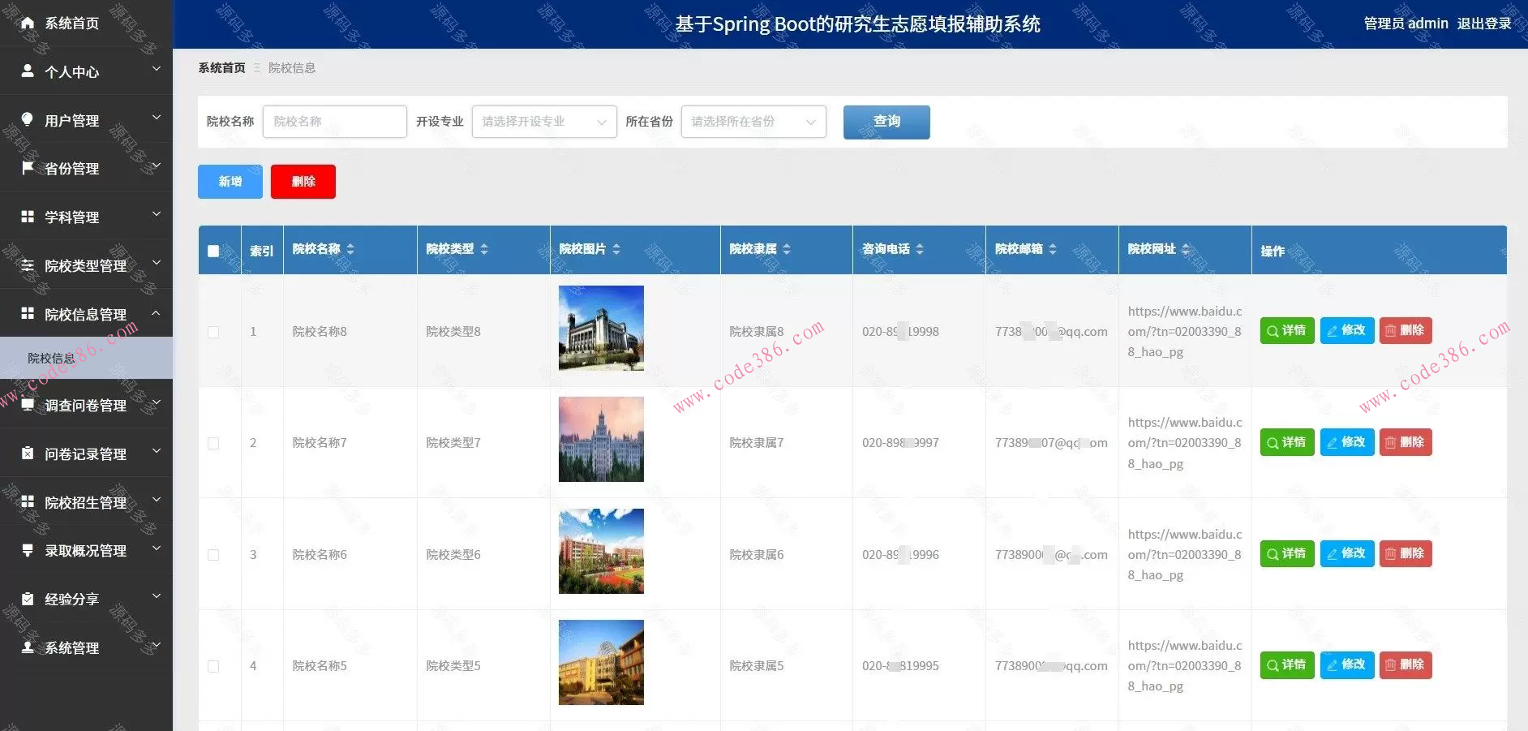Click the chat icon beside 调查问卷管理
Viewport: 1528px width, 731px height.
(x=27, y=405)
